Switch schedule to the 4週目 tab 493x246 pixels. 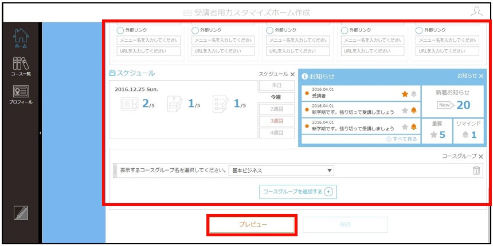(277, 133)
